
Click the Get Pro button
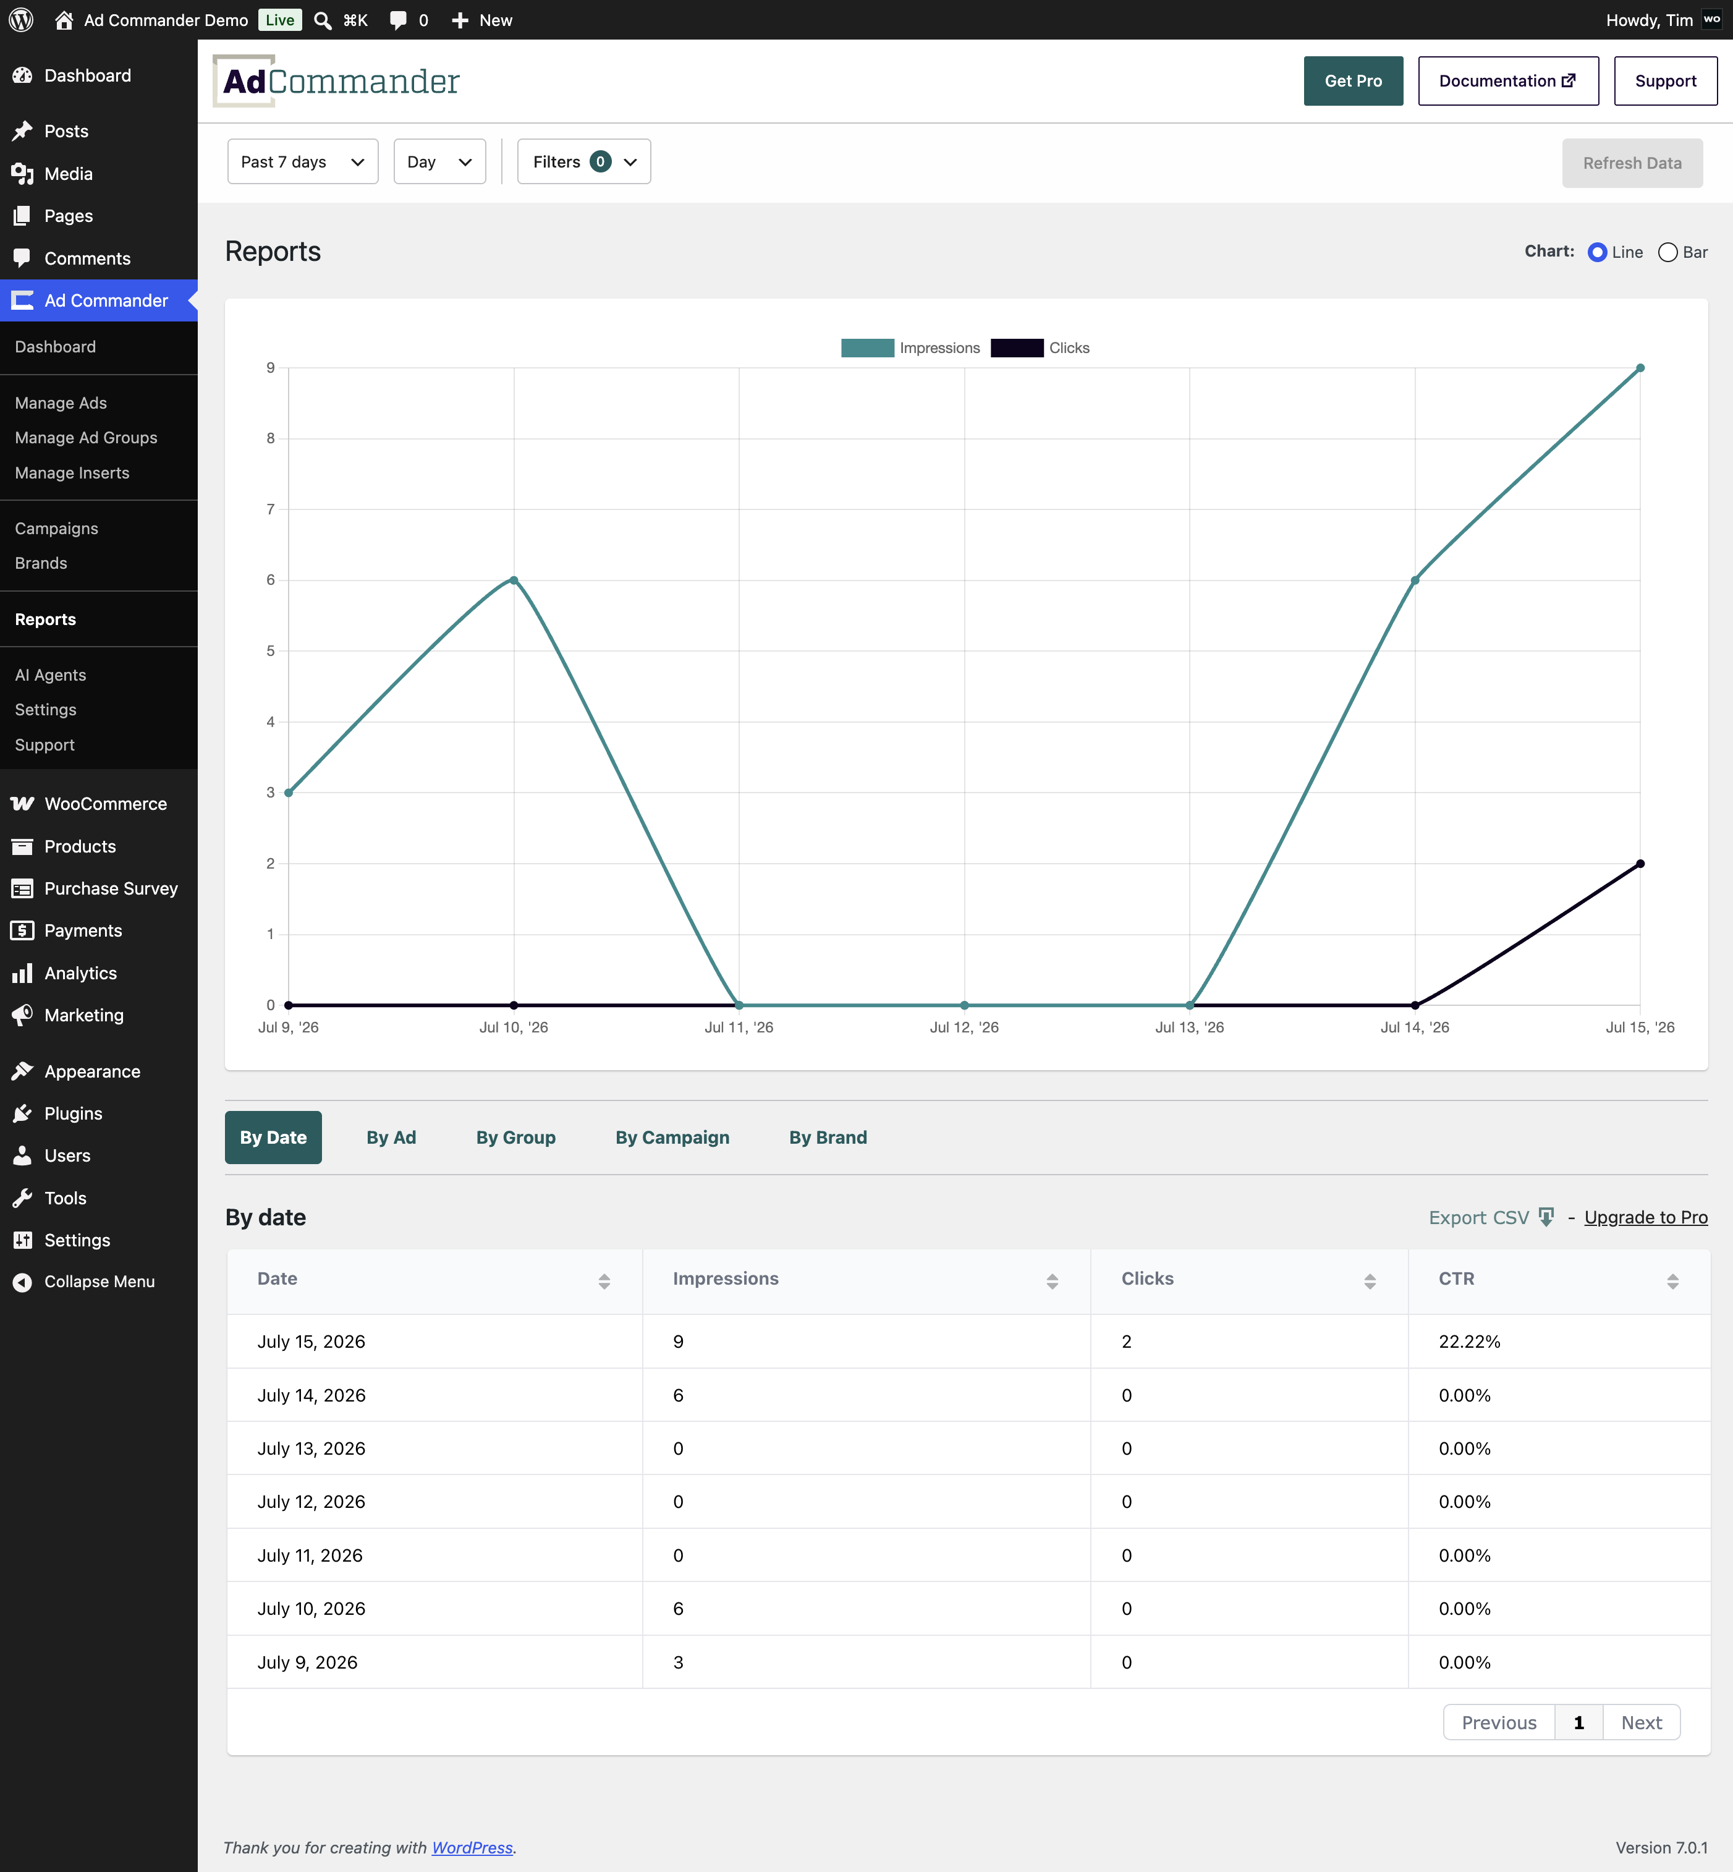tap(1353, 80)
